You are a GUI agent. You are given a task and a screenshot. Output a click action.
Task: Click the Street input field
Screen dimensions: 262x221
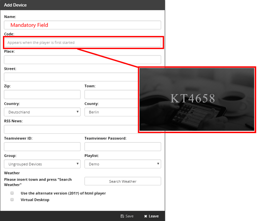click(x=71, y=77)
